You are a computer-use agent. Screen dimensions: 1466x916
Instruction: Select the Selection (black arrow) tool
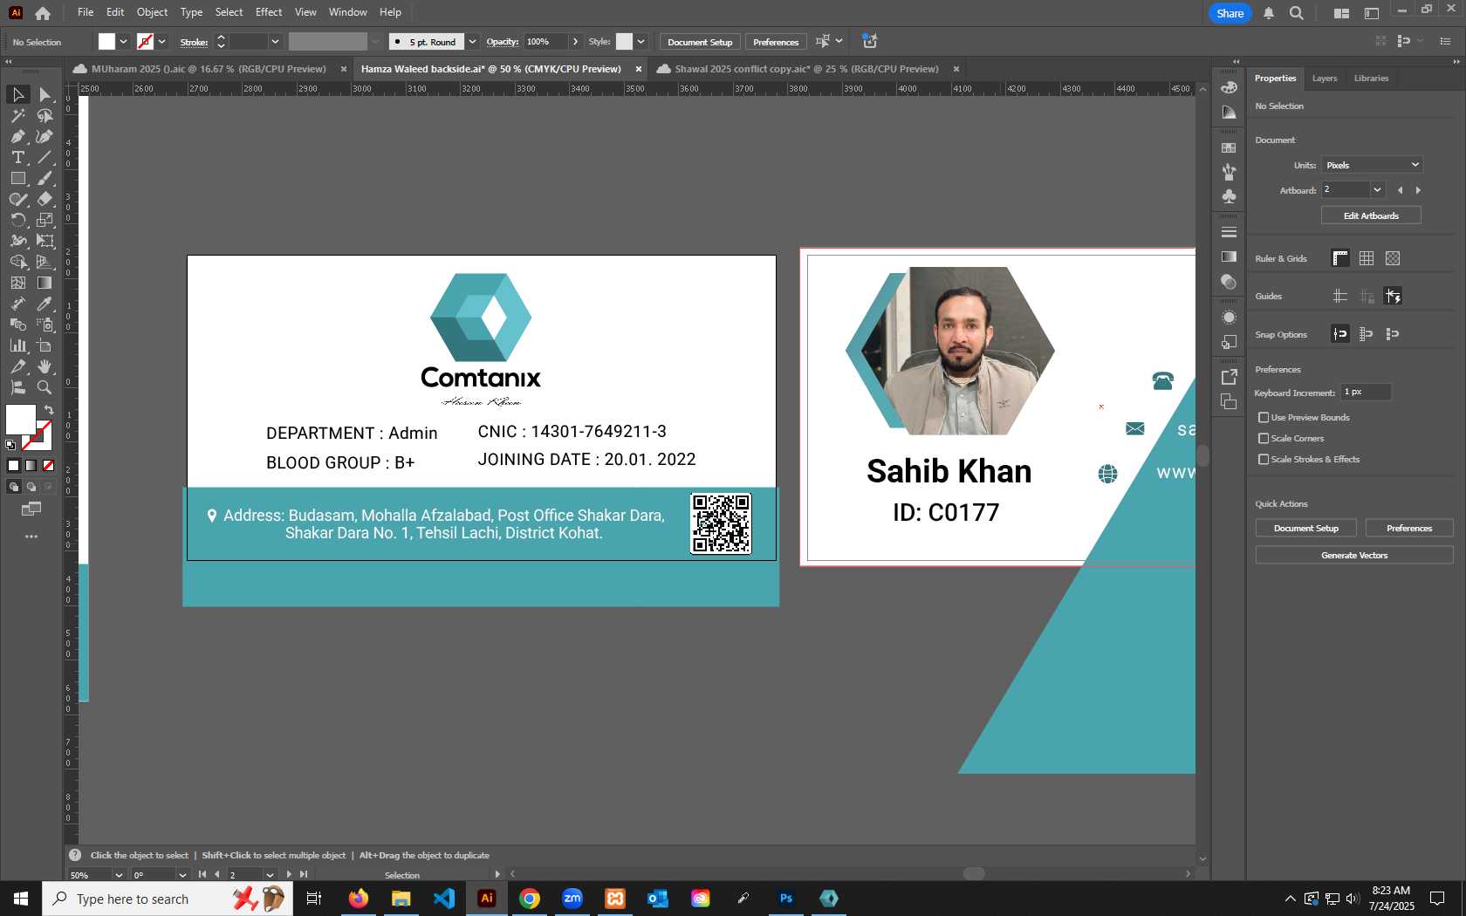pyautogui.click(x=17, y=94)
